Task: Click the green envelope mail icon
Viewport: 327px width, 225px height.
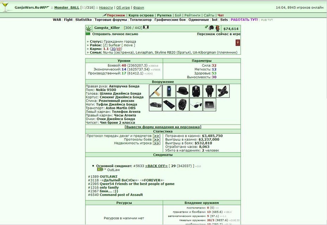Action: coord(88,34)
